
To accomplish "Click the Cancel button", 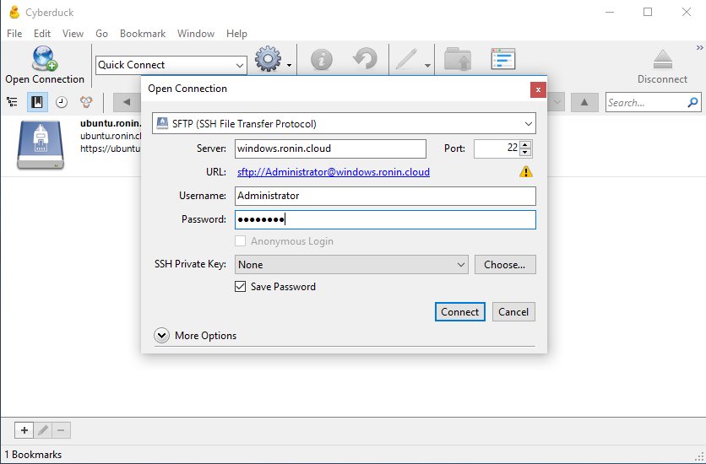I will [x=513, y=312].
